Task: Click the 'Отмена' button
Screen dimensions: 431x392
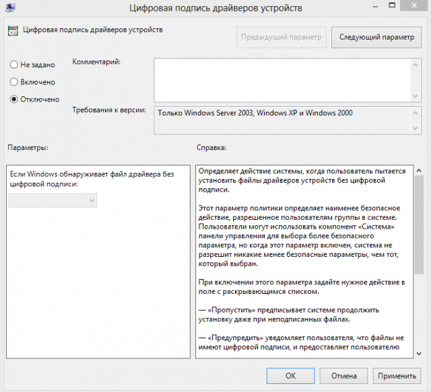Action: click(x=343, y=376)
